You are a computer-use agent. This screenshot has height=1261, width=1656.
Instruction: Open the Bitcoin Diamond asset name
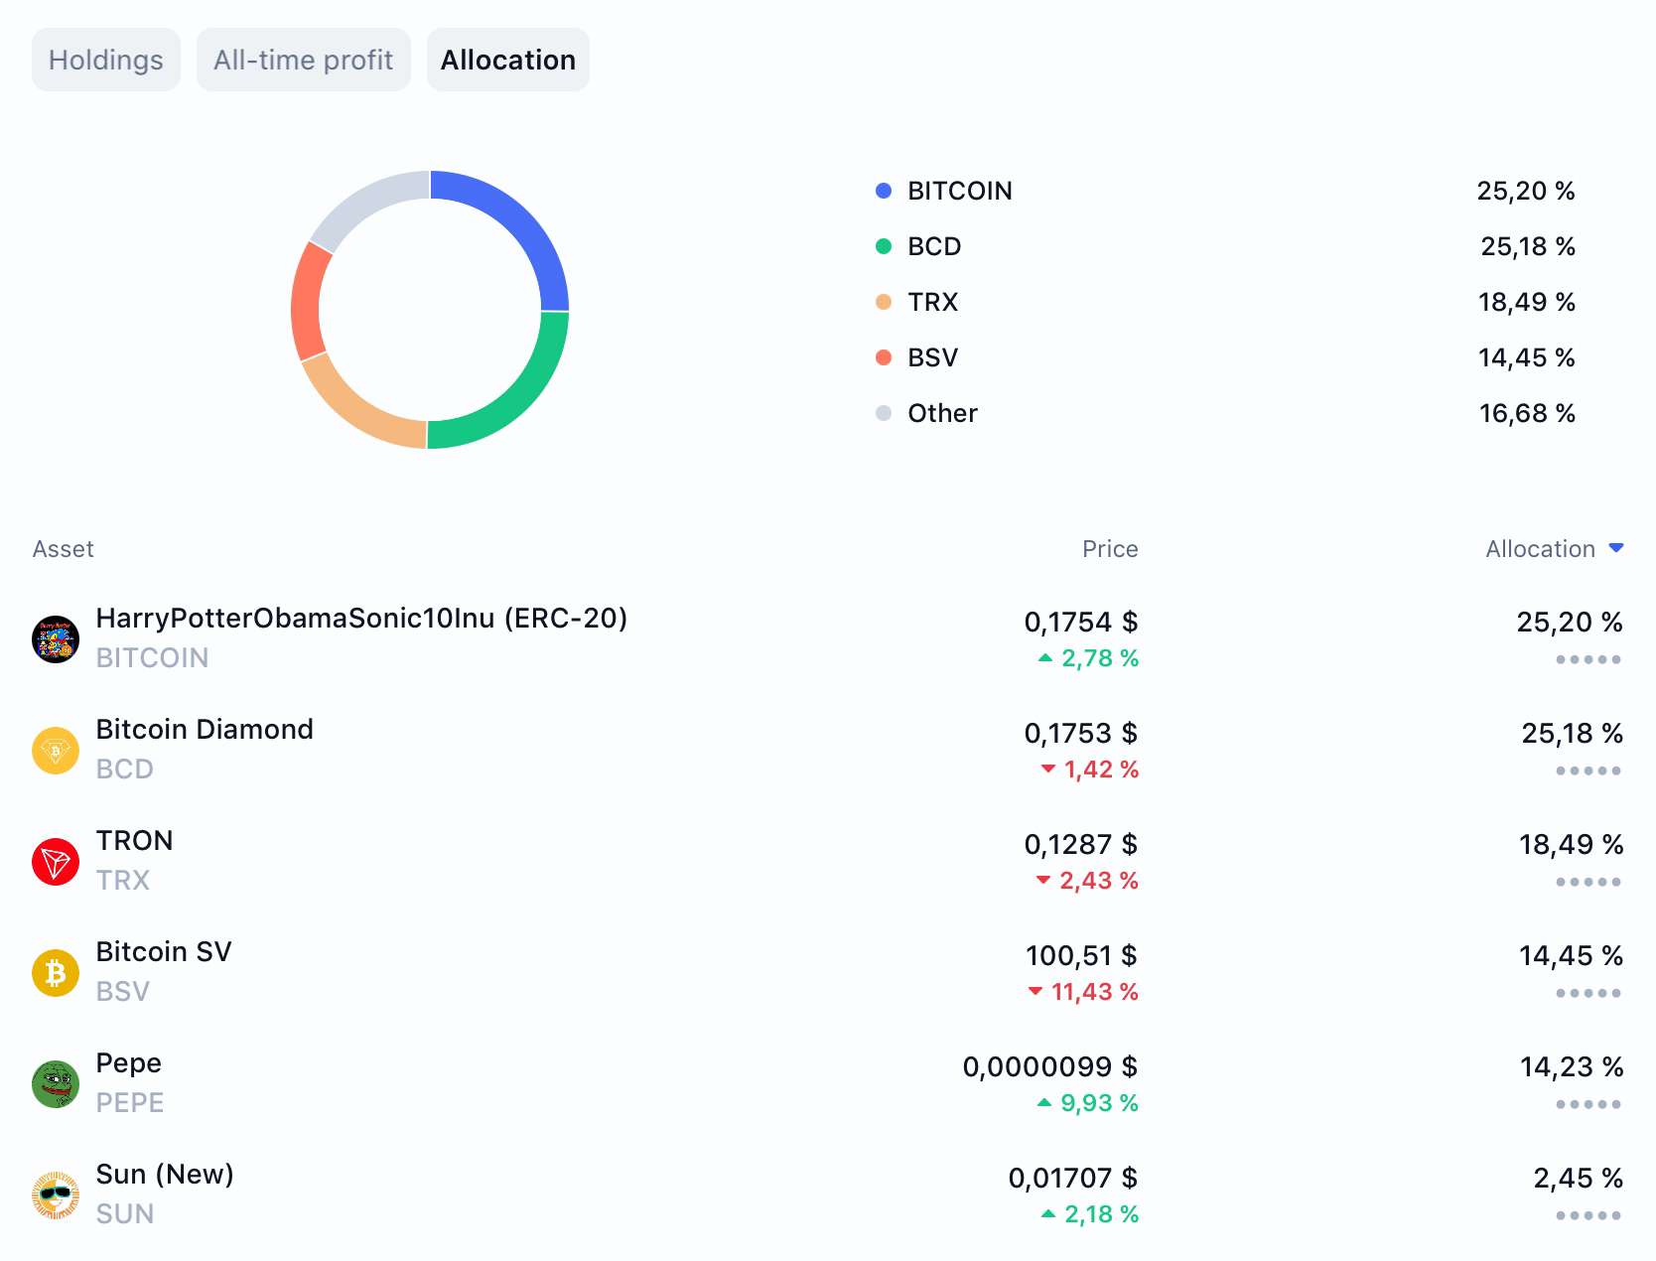click(205, 729)
